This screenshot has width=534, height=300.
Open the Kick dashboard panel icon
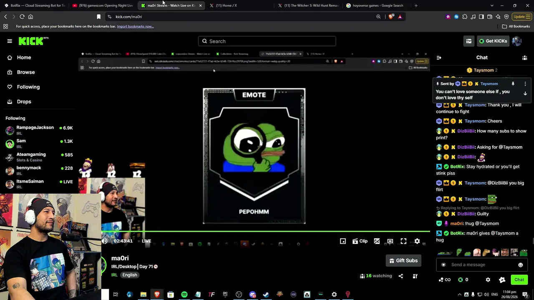click(469, 41)
